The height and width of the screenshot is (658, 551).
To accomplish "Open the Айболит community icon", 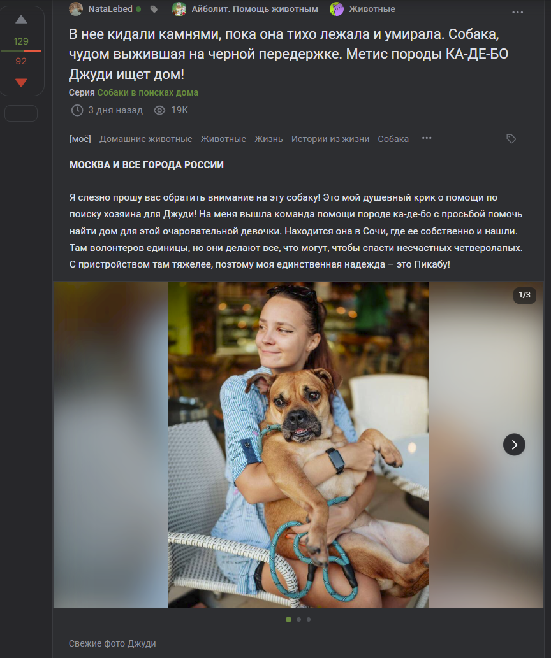I will [179, 9].
